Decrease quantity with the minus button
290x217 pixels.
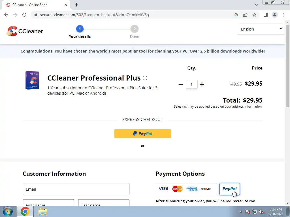pyautogui.click(x=180, y=84)
